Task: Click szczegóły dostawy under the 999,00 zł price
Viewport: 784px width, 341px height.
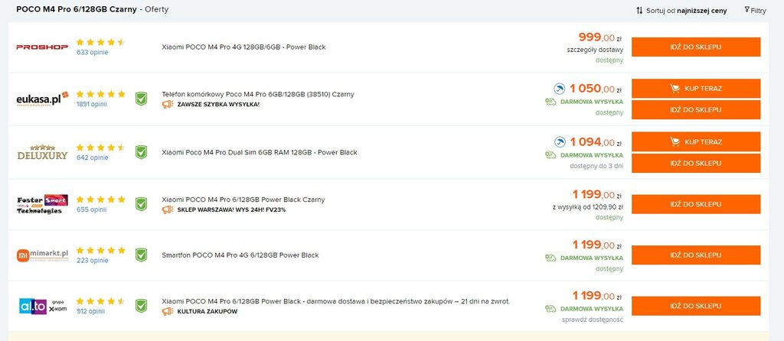Action: pyautogui.click(x=595, y=50)
